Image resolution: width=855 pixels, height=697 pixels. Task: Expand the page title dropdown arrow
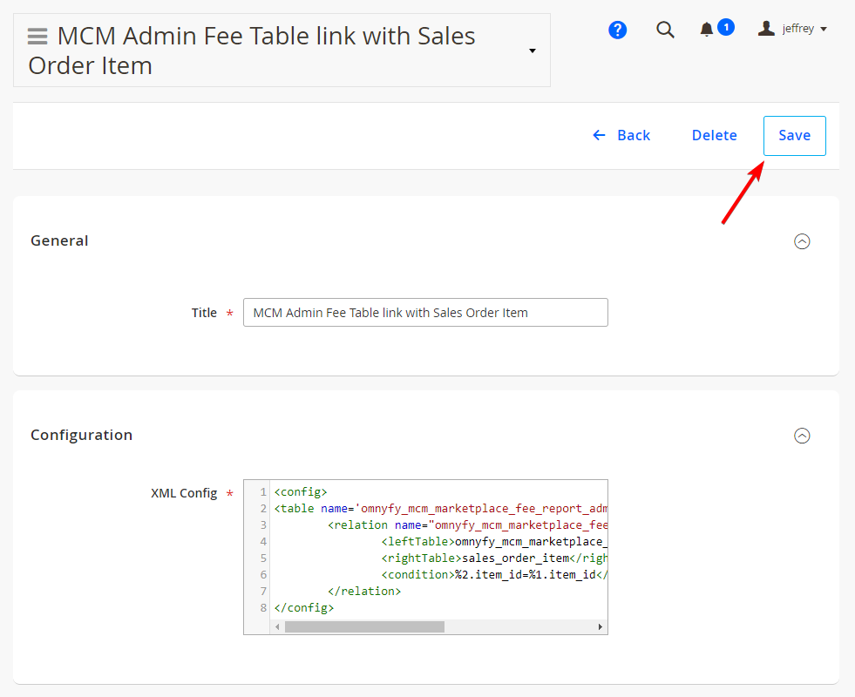click(533, 51)
